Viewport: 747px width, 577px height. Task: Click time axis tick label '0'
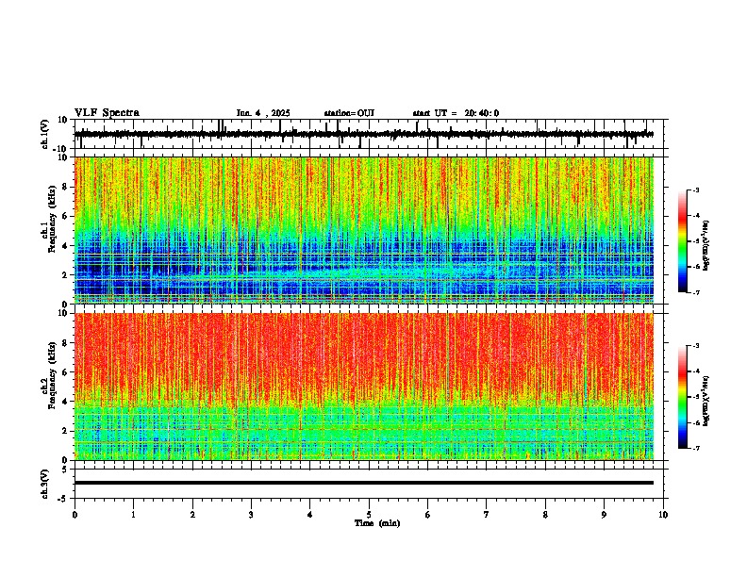(x=75, y=515)
